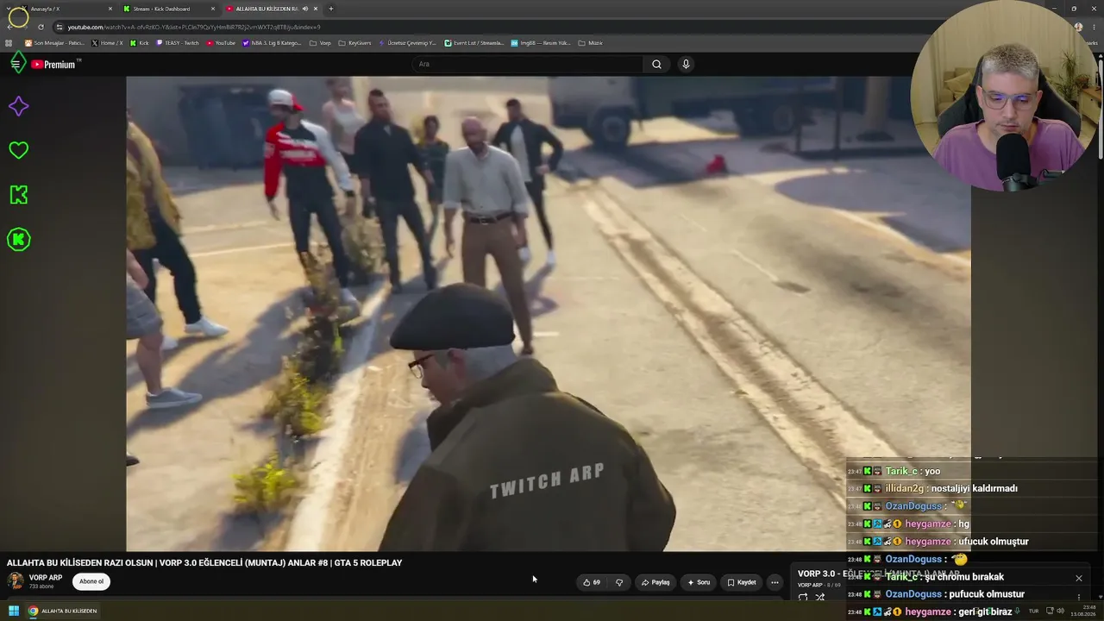Focus the address bar URL field
The width and height of the screenshot is (1104, 621).
coord(552,27)
